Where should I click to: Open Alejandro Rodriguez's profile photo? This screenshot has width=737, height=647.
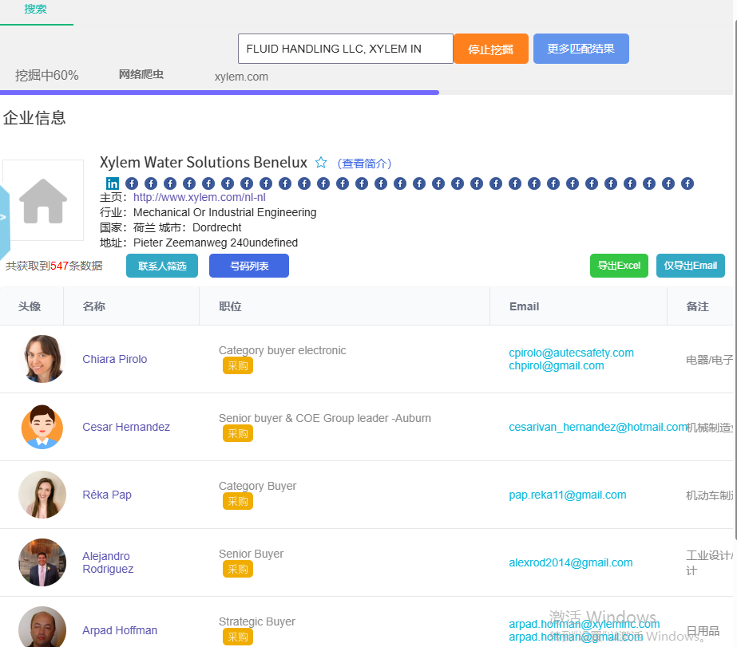click(x=42, y=562)
